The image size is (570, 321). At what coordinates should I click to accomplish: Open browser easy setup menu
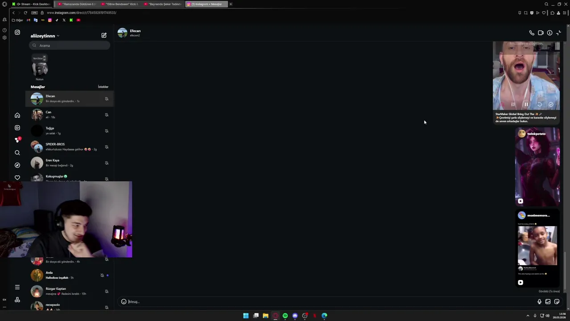point(565,13)
